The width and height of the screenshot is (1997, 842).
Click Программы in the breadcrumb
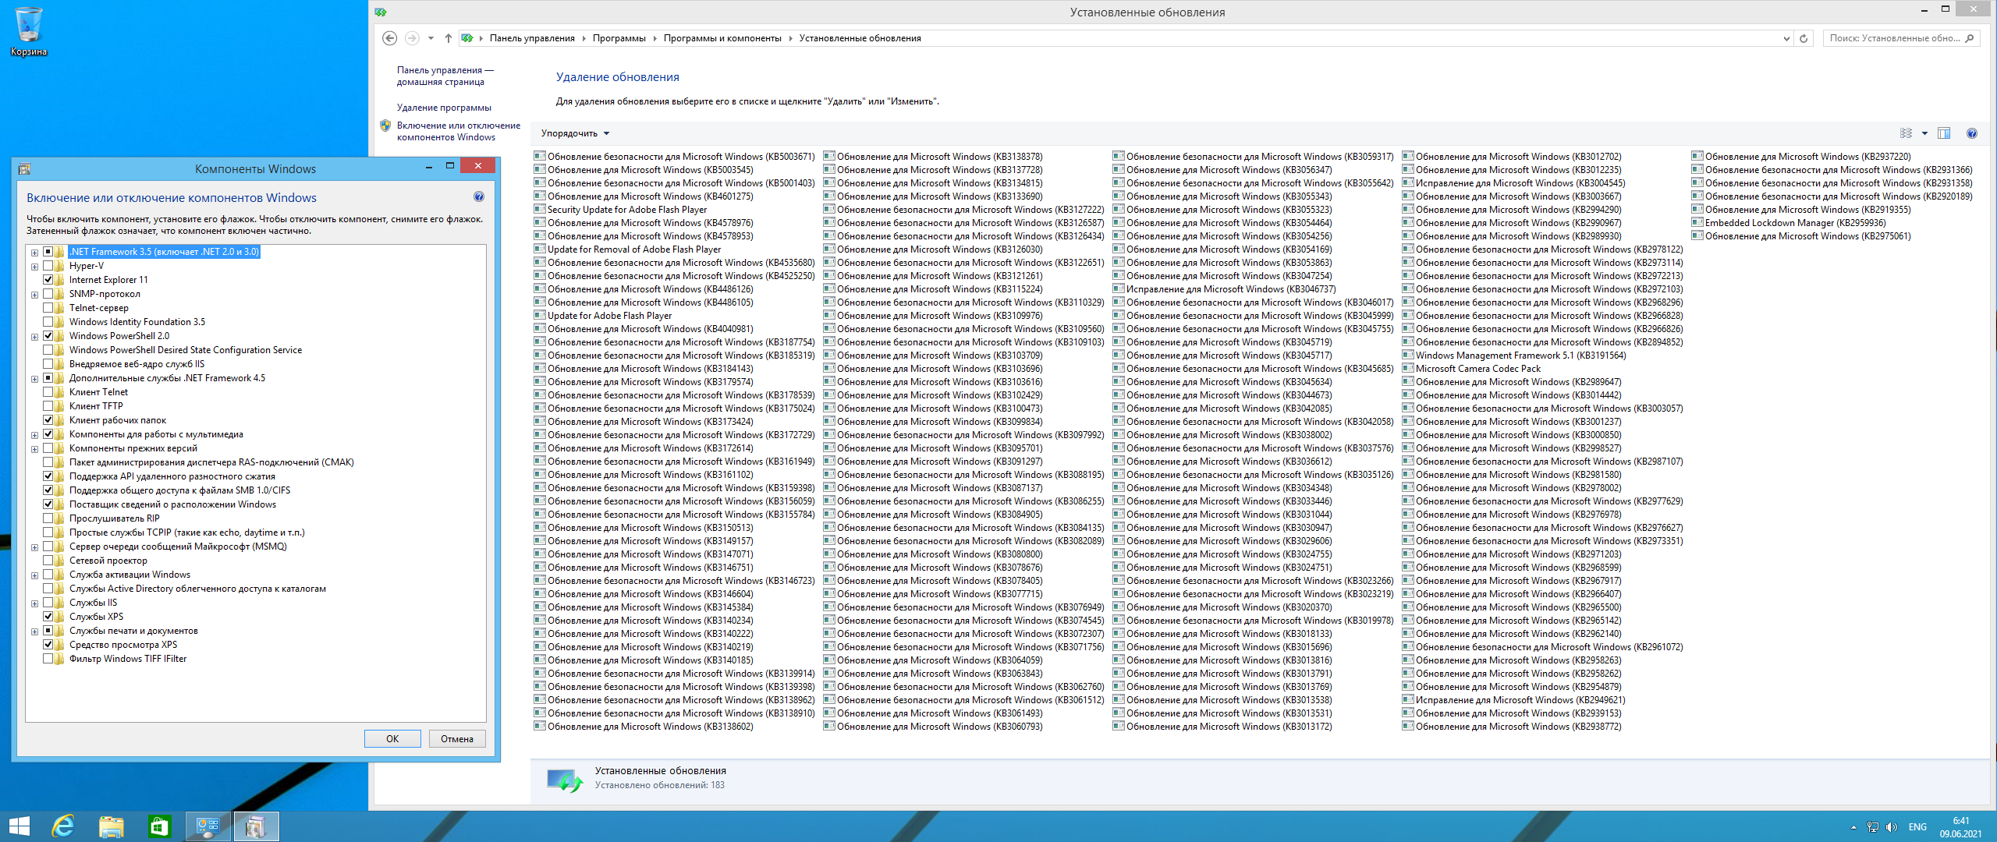[x=619, y=38]
